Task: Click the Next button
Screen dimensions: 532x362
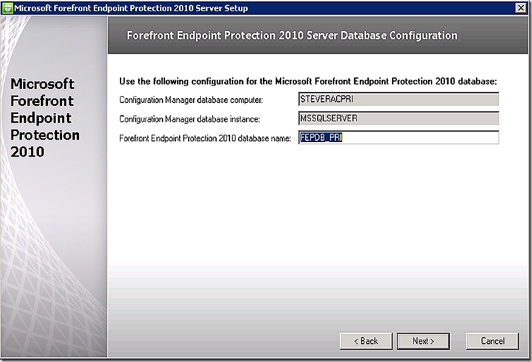Action: click(424, 341)
